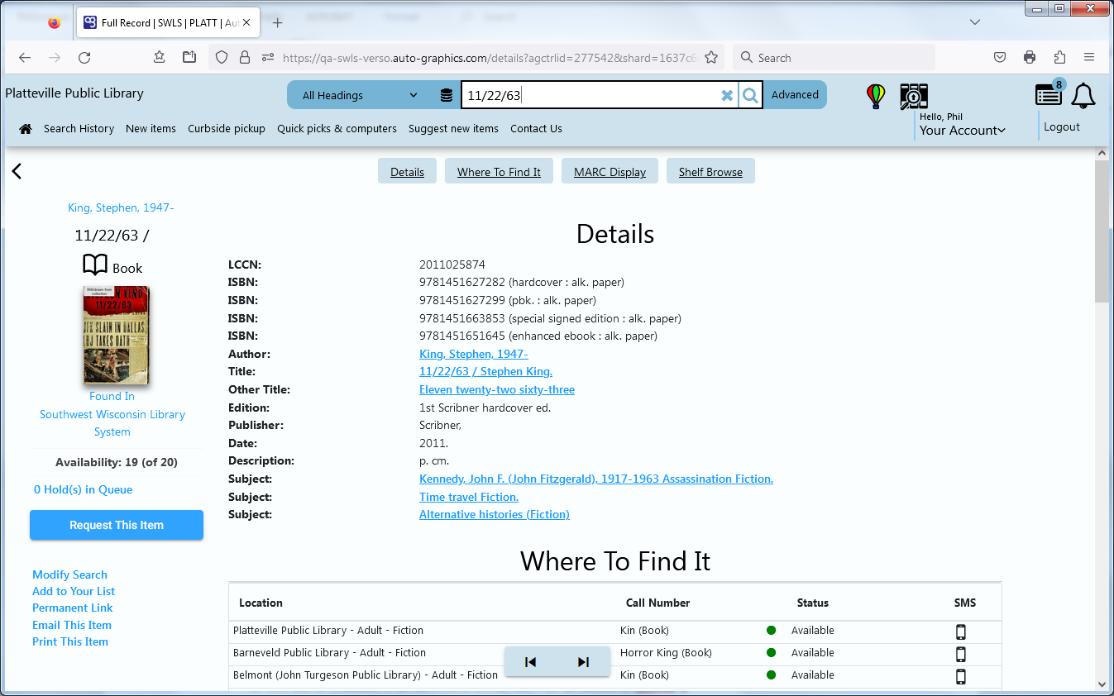Screen dimensions: 1114x696
Task: Open Suggest new items menu item
Action: coord(453,129)
